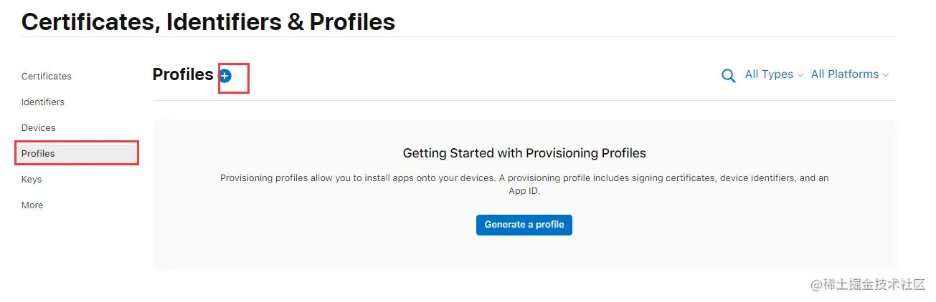936x302 pixels.
Task: Click More in the sidebar
Action: pyautogui.click(x=32, y=205)
